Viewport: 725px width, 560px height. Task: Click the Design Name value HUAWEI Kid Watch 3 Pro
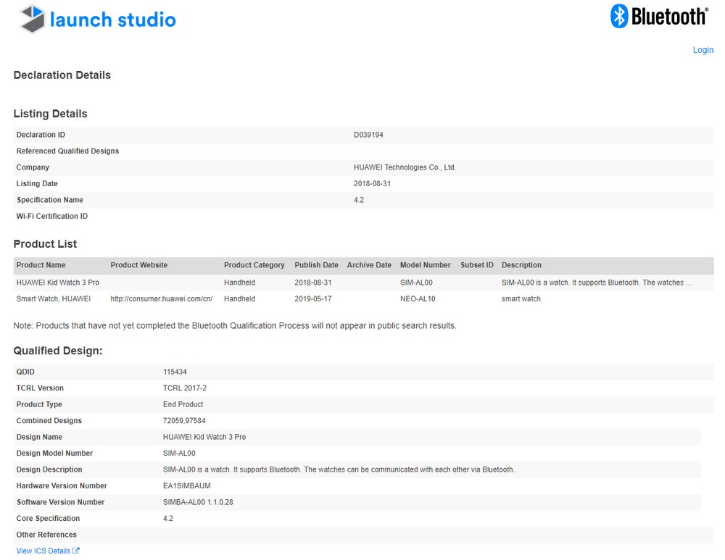[204, 437]
